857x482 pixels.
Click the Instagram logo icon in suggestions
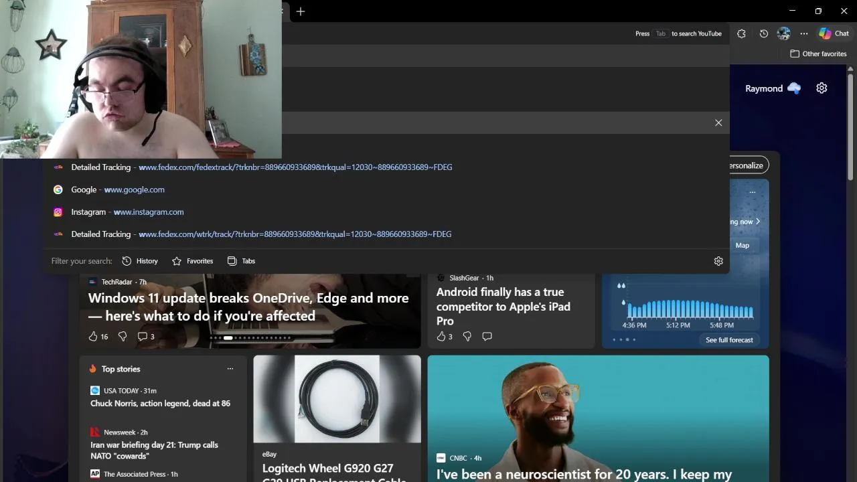[x=58, y=212]
